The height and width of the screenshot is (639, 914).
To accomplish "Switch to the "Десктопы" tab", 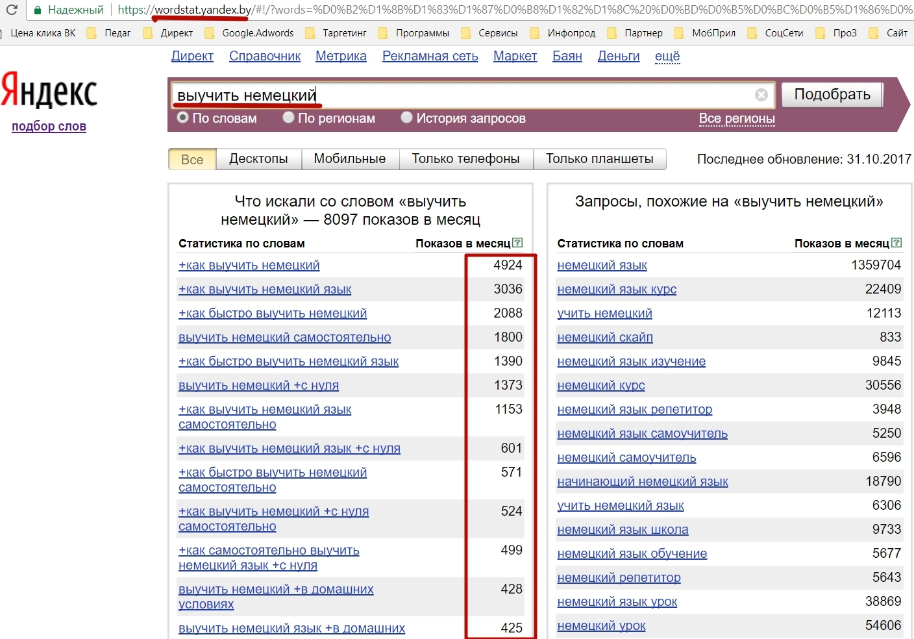I will pyautogui.click(x=258, y=159).
